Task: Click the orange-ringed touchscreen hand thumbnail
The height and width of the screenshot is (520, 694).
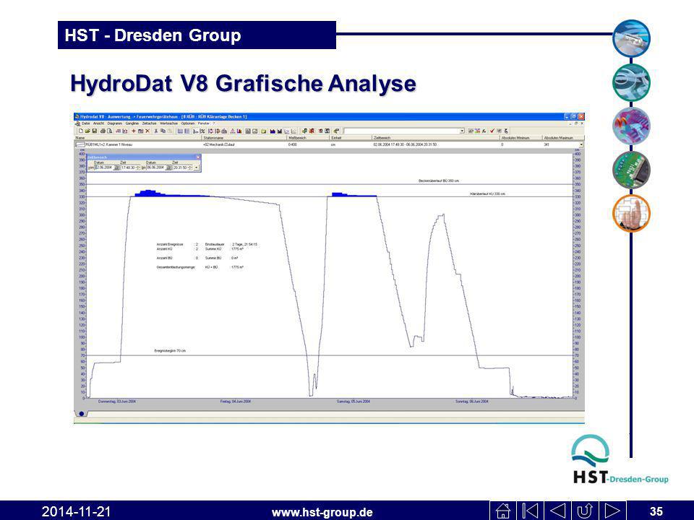Action: [x=631, y=213]
